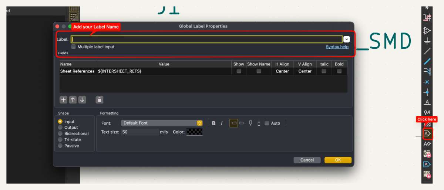444x190 pixels.
Task: Select the Add Power Symbol ground tool
Action: tap(427, 41)
